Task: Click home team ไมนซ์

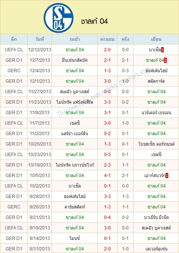Action: click(x=75, y=238)
